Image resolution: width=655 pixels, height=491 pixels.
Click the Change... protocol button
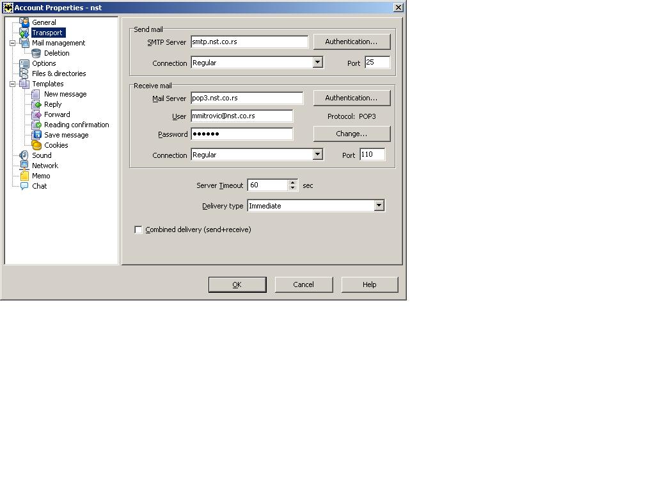(x=351, y=134)
